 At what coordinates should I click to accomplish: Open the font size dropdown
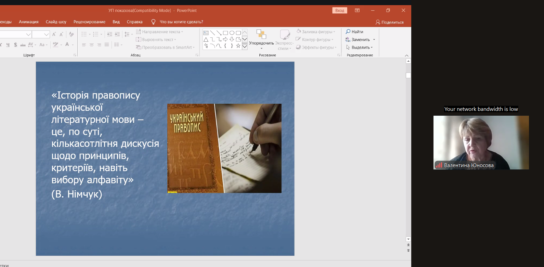[47, 35]
